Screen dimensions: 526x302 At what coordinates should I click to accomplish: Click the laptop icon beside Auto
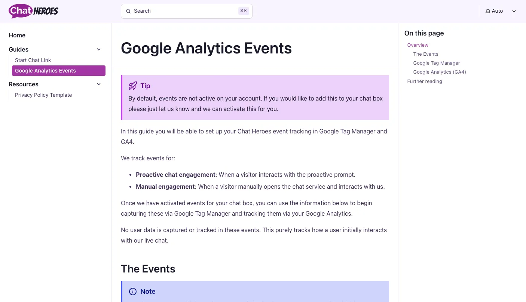click(488, 11)
